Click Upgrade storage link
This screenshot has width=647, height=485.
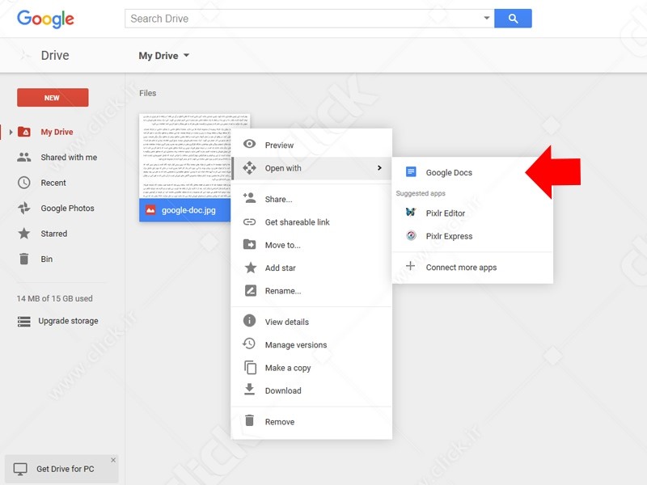pos(68,321)
